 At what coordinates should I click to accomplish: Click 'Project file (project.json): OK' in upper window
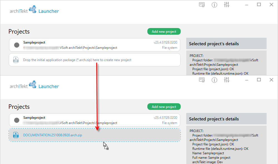(213, 69)
